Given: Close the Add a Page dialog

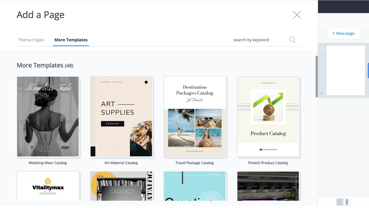Looking at the screenshot, I should tap(297, 15).
